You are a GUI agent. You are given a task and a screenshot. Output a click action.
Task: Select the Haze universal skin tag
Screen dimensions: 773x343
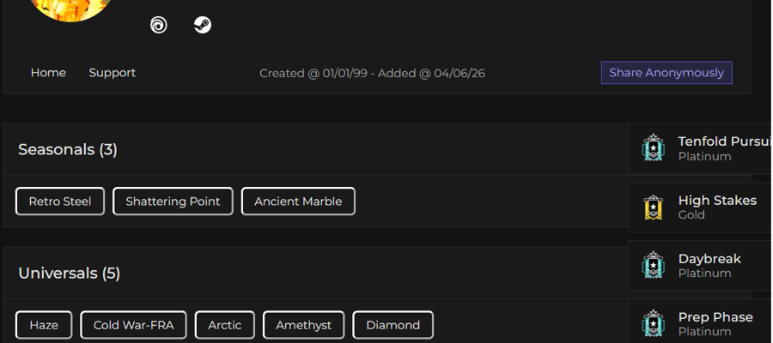pyautogui.click(x=44, y=325)
